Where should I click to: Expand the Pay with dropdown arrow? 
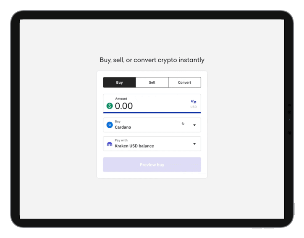click(x=194, y=144)
